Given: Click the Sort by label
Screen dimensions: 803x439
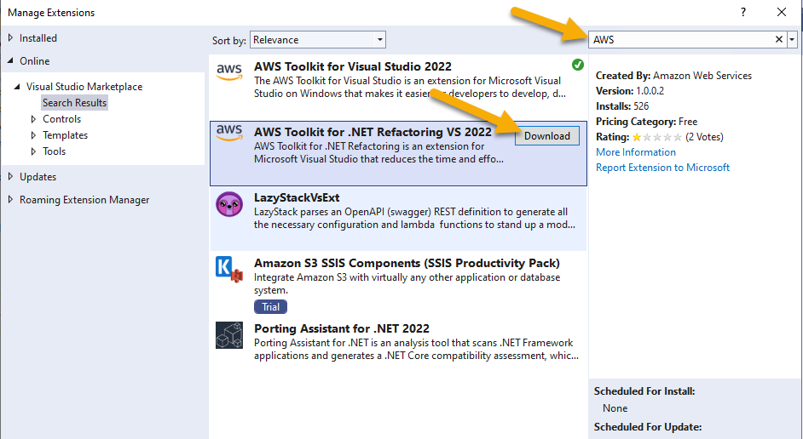Looking at the screenshot, I should 229,40.
